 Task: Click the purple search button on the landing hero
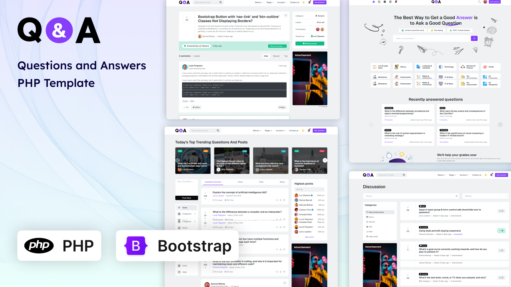pyautogui.click(x=474, y=38)
